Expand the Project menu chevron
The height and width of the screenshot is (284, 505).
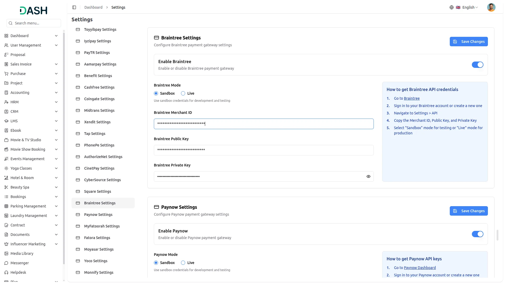coord(56,83)
